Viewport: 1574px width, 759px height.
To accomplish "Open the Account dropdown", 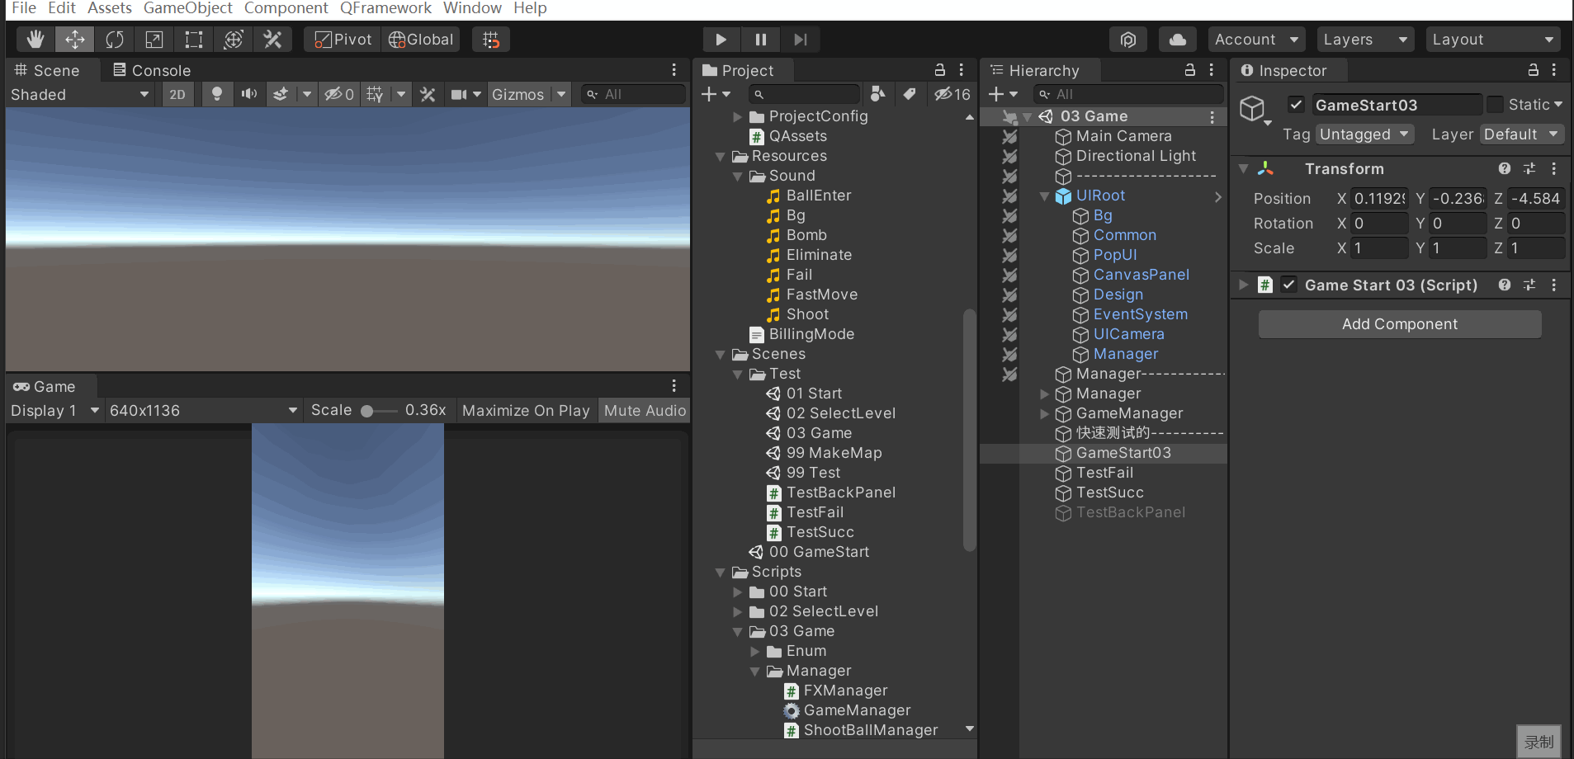I will point(1256,40).
